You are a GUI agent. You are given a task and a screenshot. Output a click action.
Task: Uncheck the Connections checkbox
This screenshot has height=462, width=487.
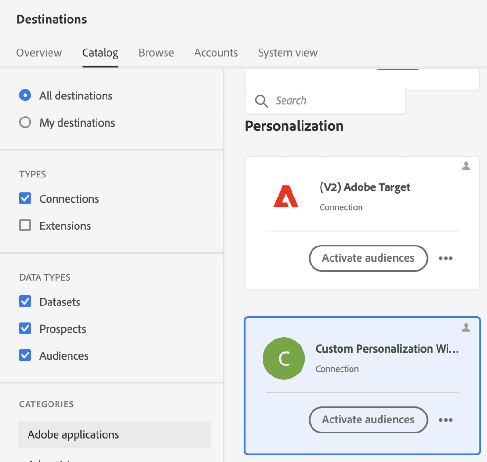pyautogui.click(x=25, y=198)
